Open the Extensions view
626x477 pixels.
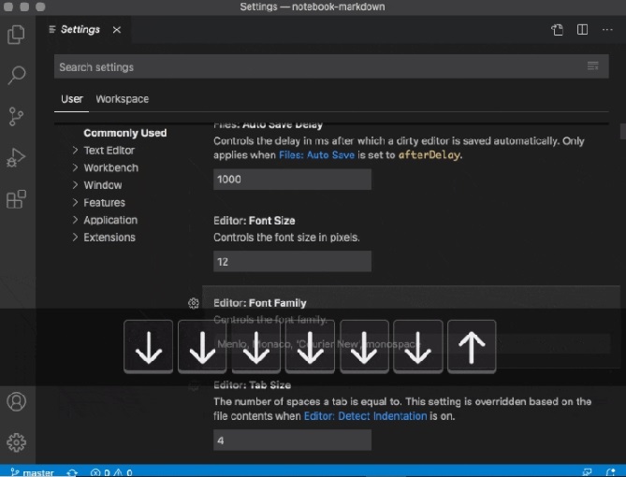tap(16, 199)
